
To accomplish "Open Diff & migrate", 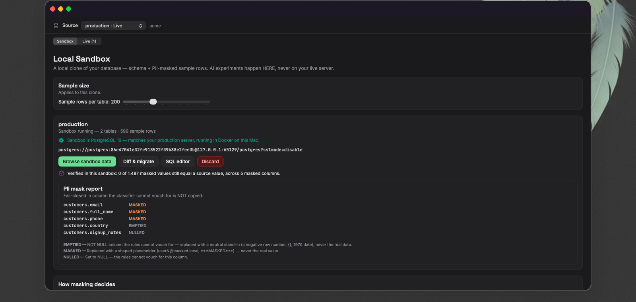I will (x=139, y=162).
